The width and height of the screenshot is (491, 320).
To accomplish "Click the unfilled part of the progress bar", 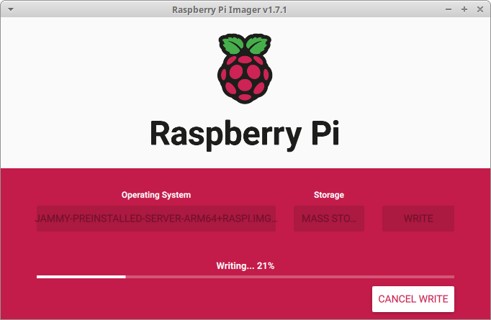I will click(288, 276).
